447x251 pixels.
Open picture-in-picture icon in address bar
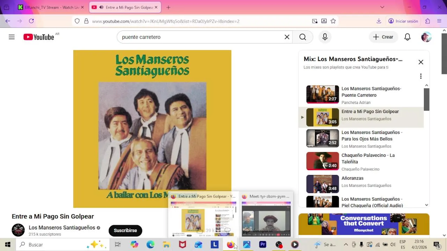click(315, 21)
